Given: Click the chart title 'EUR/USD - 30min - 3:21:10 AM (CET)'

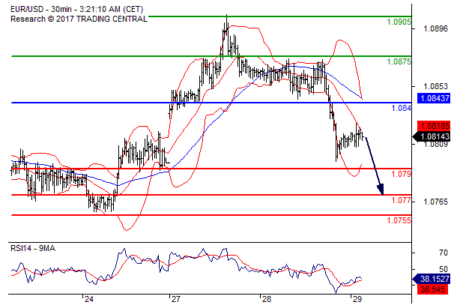Looking at the screenshot, I should click(76, 9).
